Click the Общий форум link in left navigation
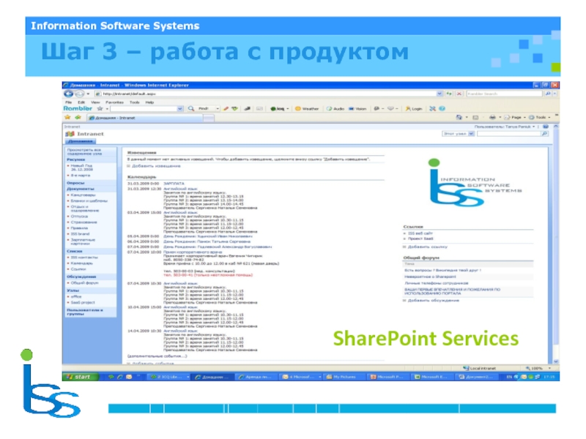Viewport: 586px width, 439px height. pos(84,282)
